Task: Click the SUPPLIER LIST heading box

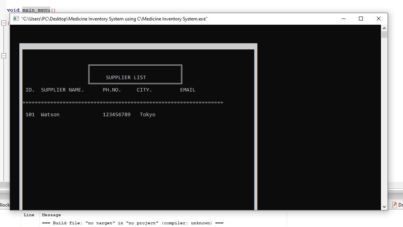Action: coord(135,74)
